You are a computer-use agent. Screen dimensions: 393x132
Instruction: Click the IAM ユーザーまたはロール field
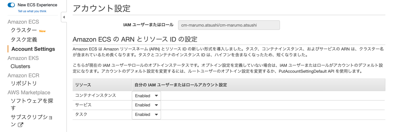(x=229, y=25)
